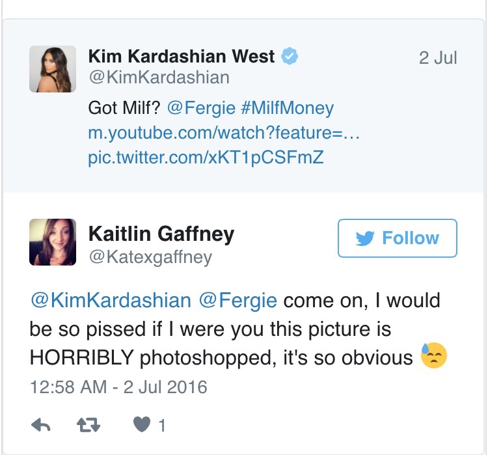Open the m.youtube.com video link
Image resolution: width=488 pixels, height=455 pixels.
point(224,133)
